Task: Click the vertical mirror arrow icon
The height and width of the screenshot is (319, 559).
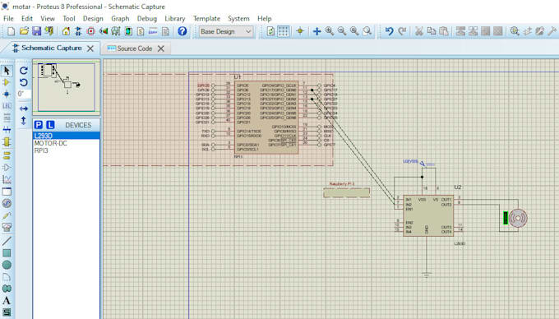Action: point(24,121)
